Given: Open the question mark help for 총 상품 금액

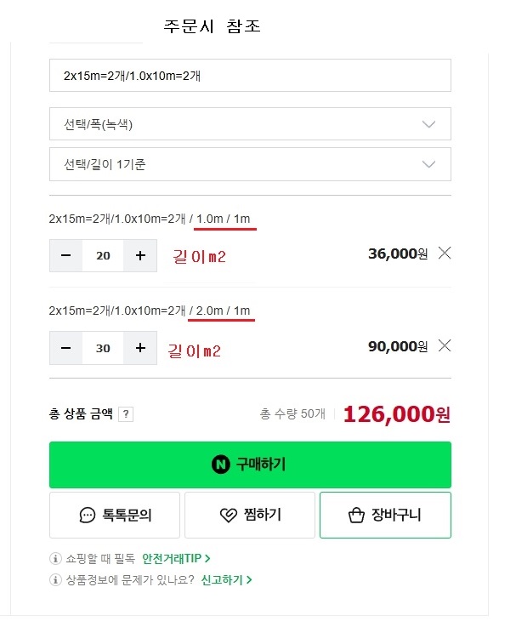Looking at the screenshot, I should (126, 413).
